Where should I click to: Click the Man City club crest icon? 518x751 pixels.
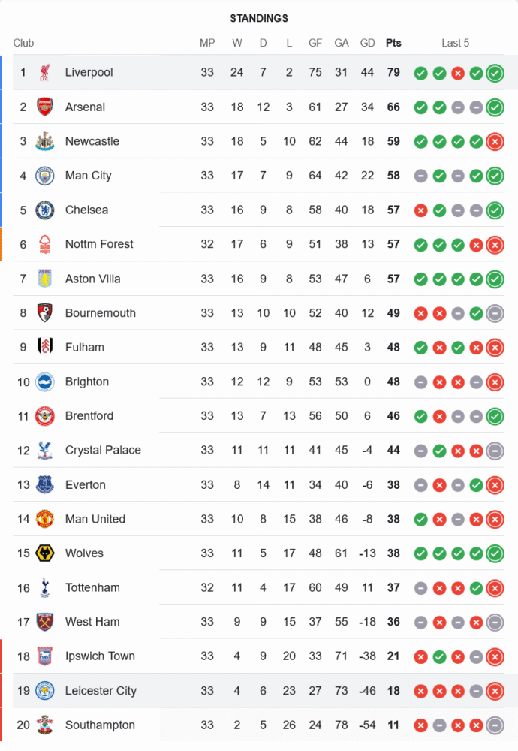[x=45, y=176]
